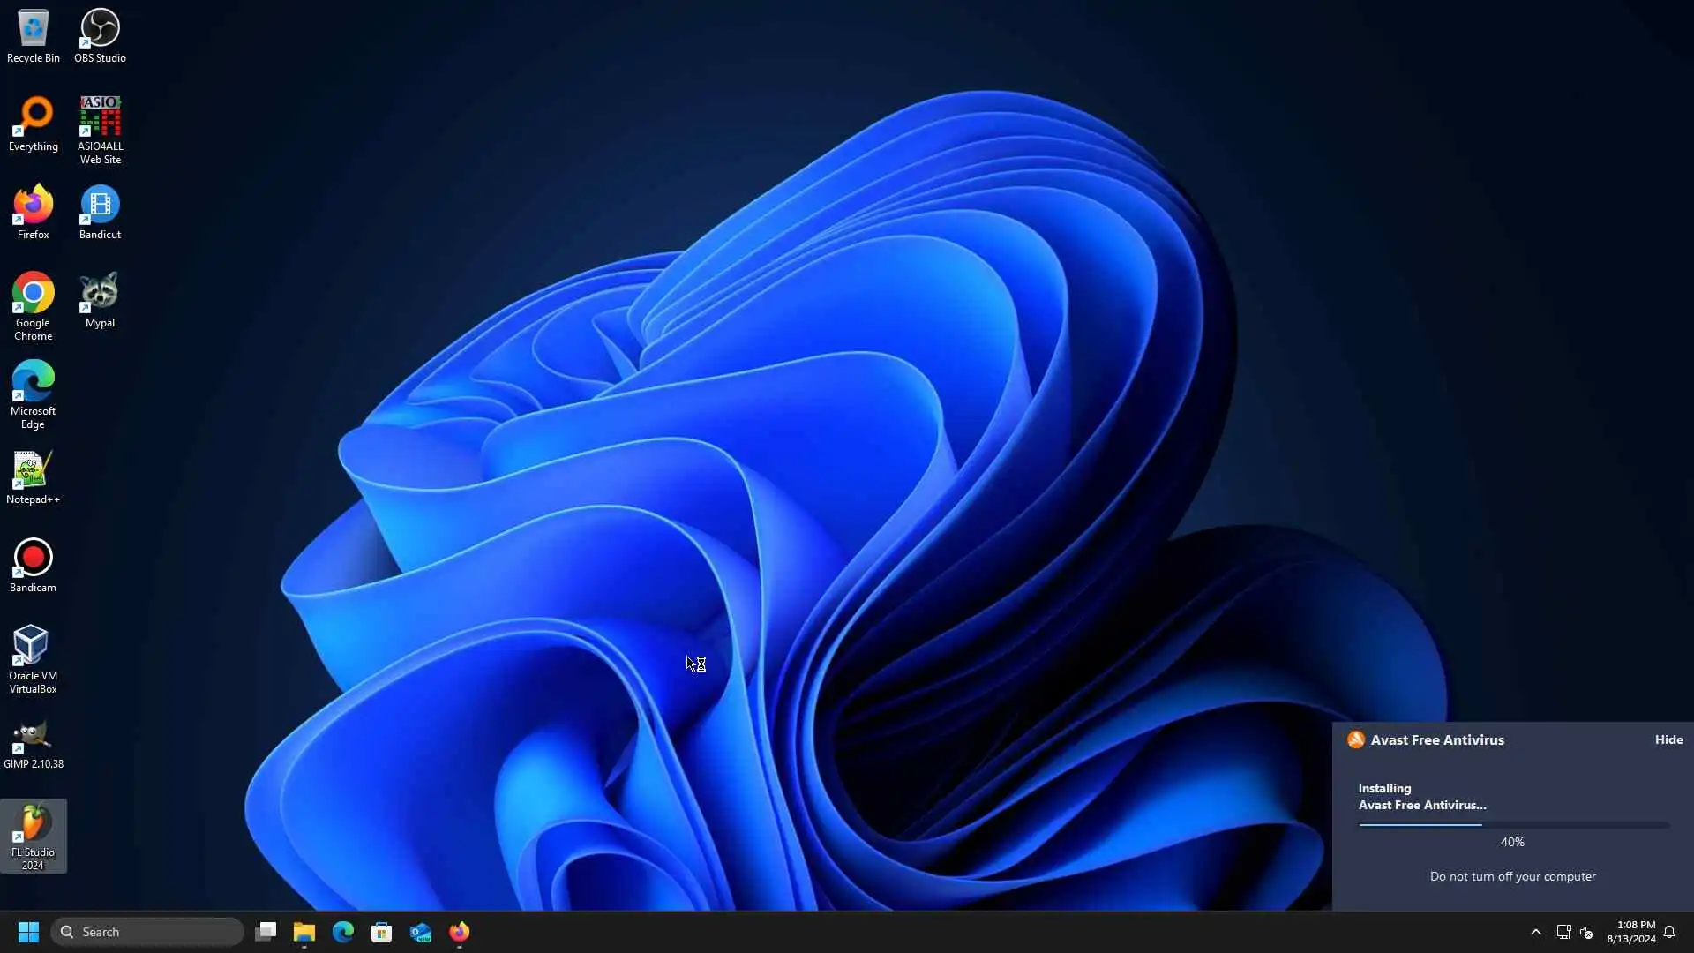Open File Explorer from the taskbar
1694x953 pixels.
click(x=304, y=932)
